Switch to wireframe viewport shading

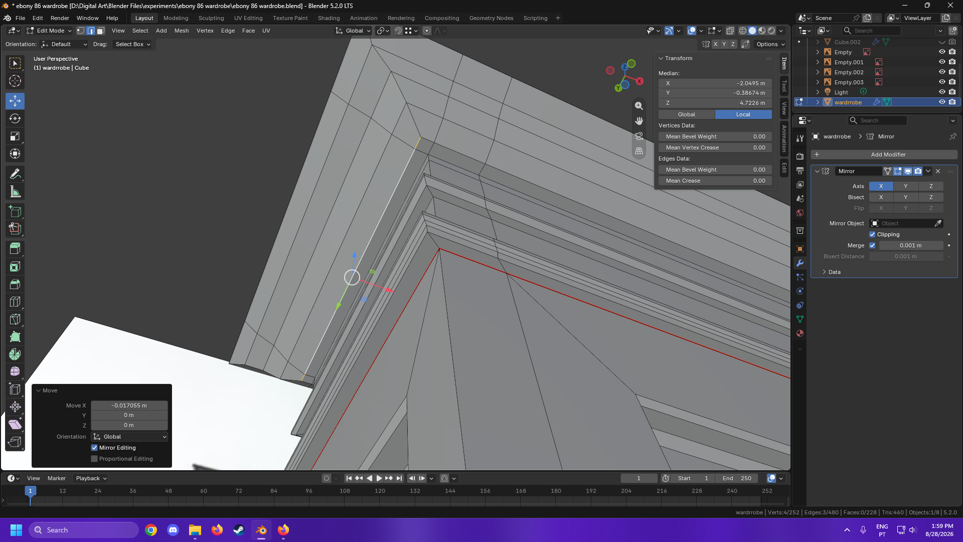point(743,31)
